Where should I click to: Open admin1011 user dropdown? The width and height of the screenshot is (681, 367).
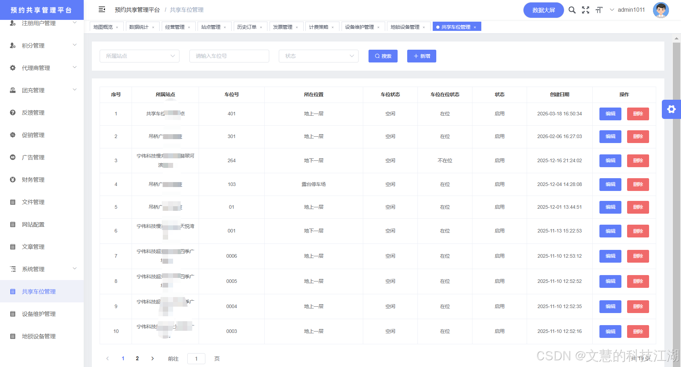point(627,10)
